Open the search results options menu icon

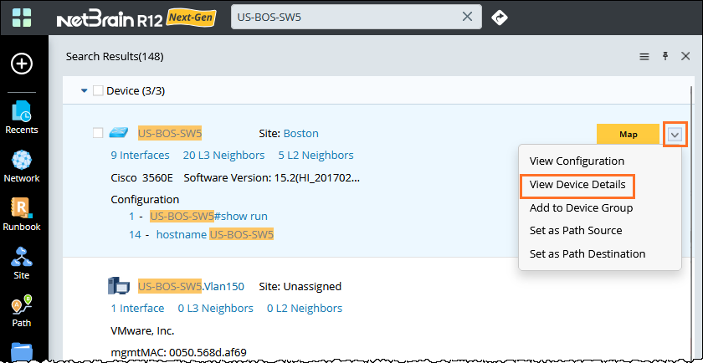pyautogui.click(x=644, y=56)
